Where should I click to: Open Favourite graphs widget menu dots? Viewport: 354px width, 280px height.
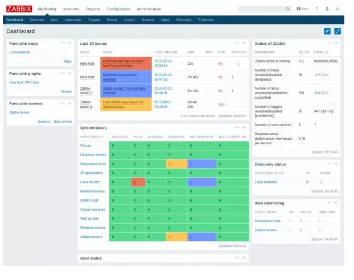[62, 73]
